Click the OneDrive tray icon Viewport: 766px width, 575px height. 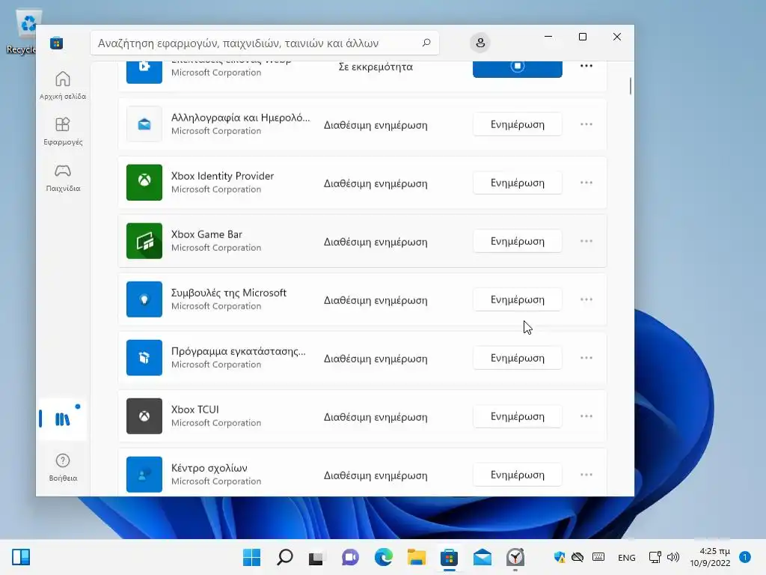click(578, 557)
